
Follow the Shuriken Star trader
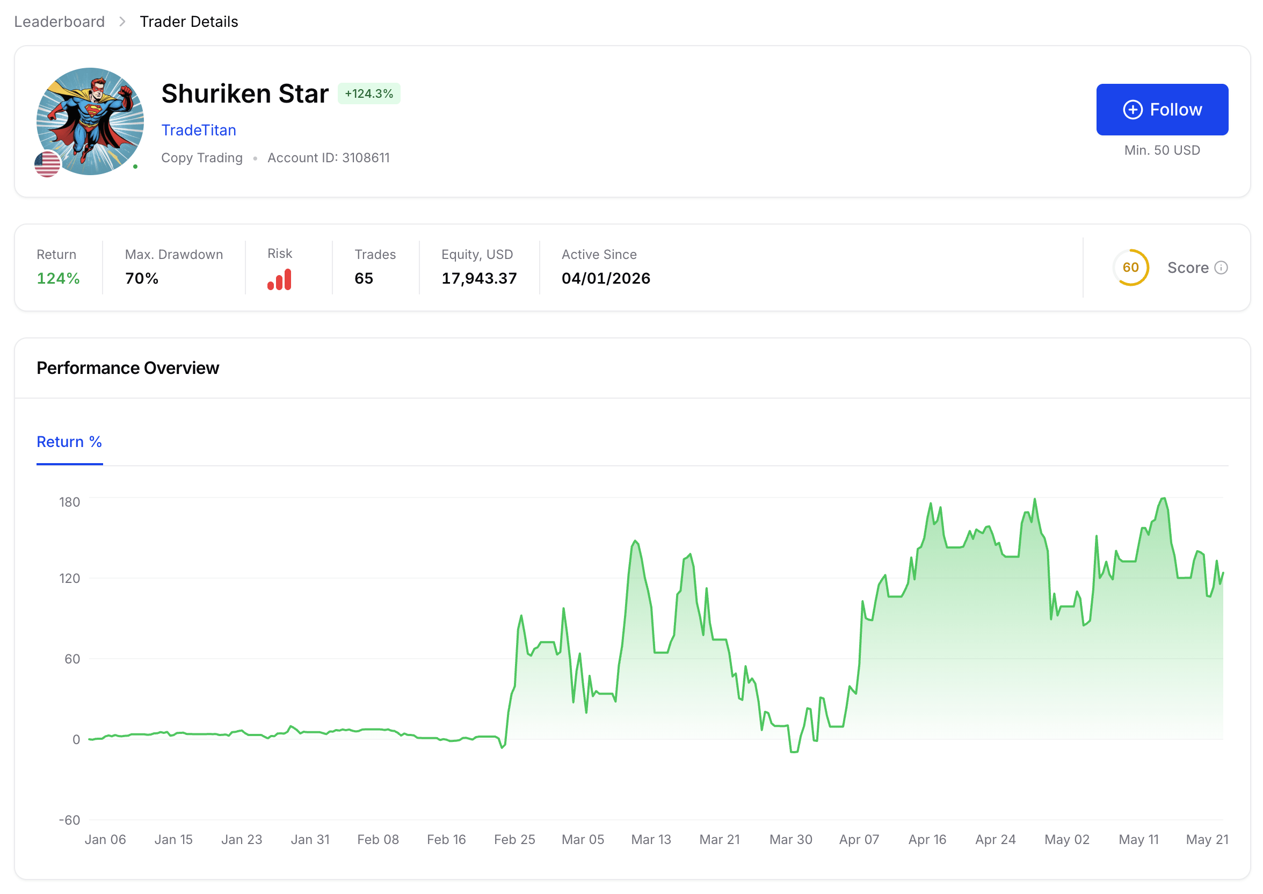(x=1163, y=110)
